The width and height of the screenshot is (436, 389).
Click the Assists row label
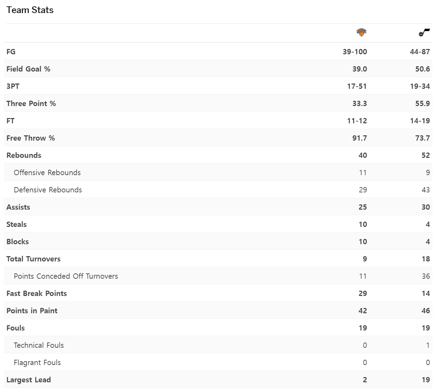[18, 207]
